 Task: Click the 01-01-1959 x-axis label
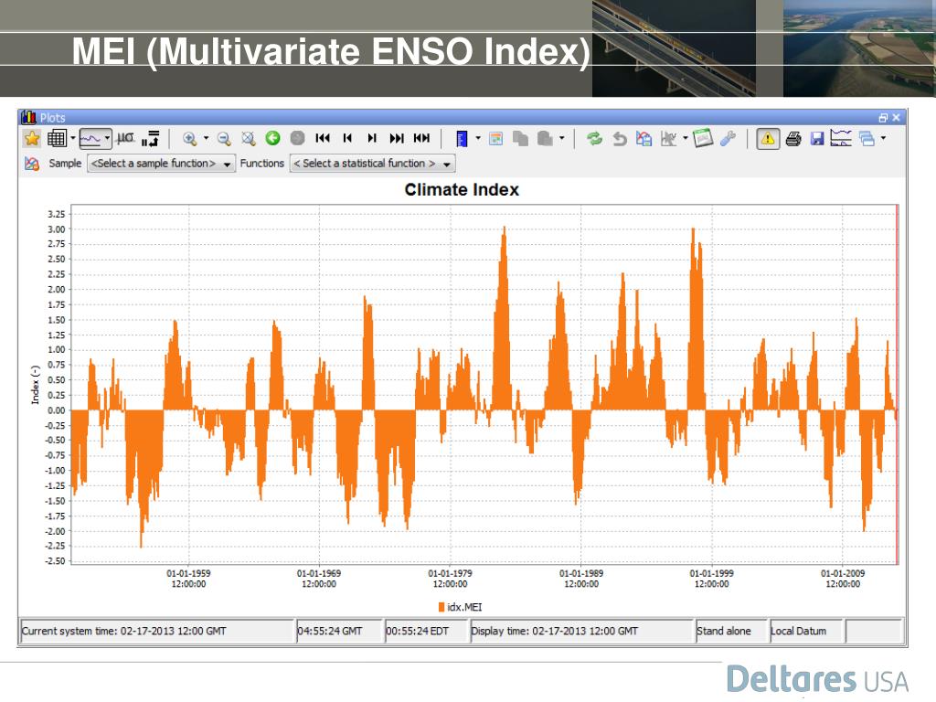(188, 579)
